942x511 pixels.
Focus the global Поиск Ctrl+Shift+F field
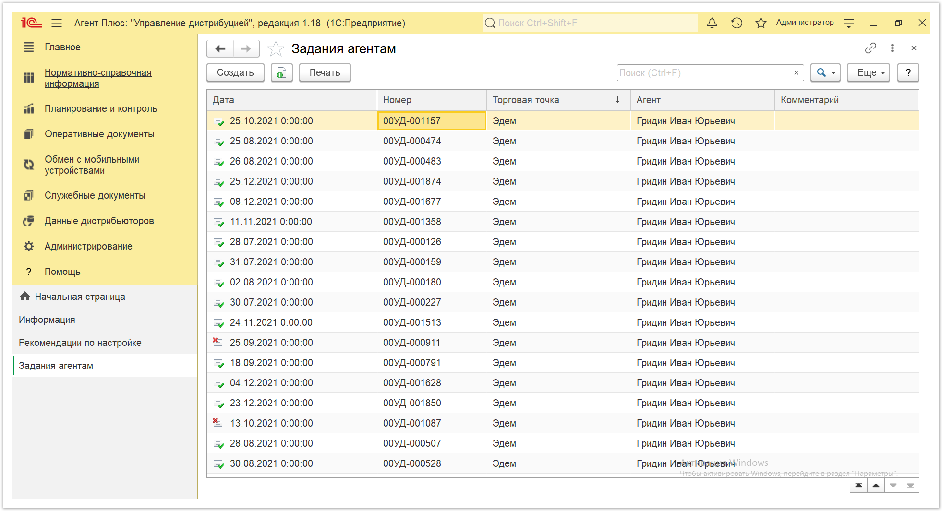tap(590, 23)
